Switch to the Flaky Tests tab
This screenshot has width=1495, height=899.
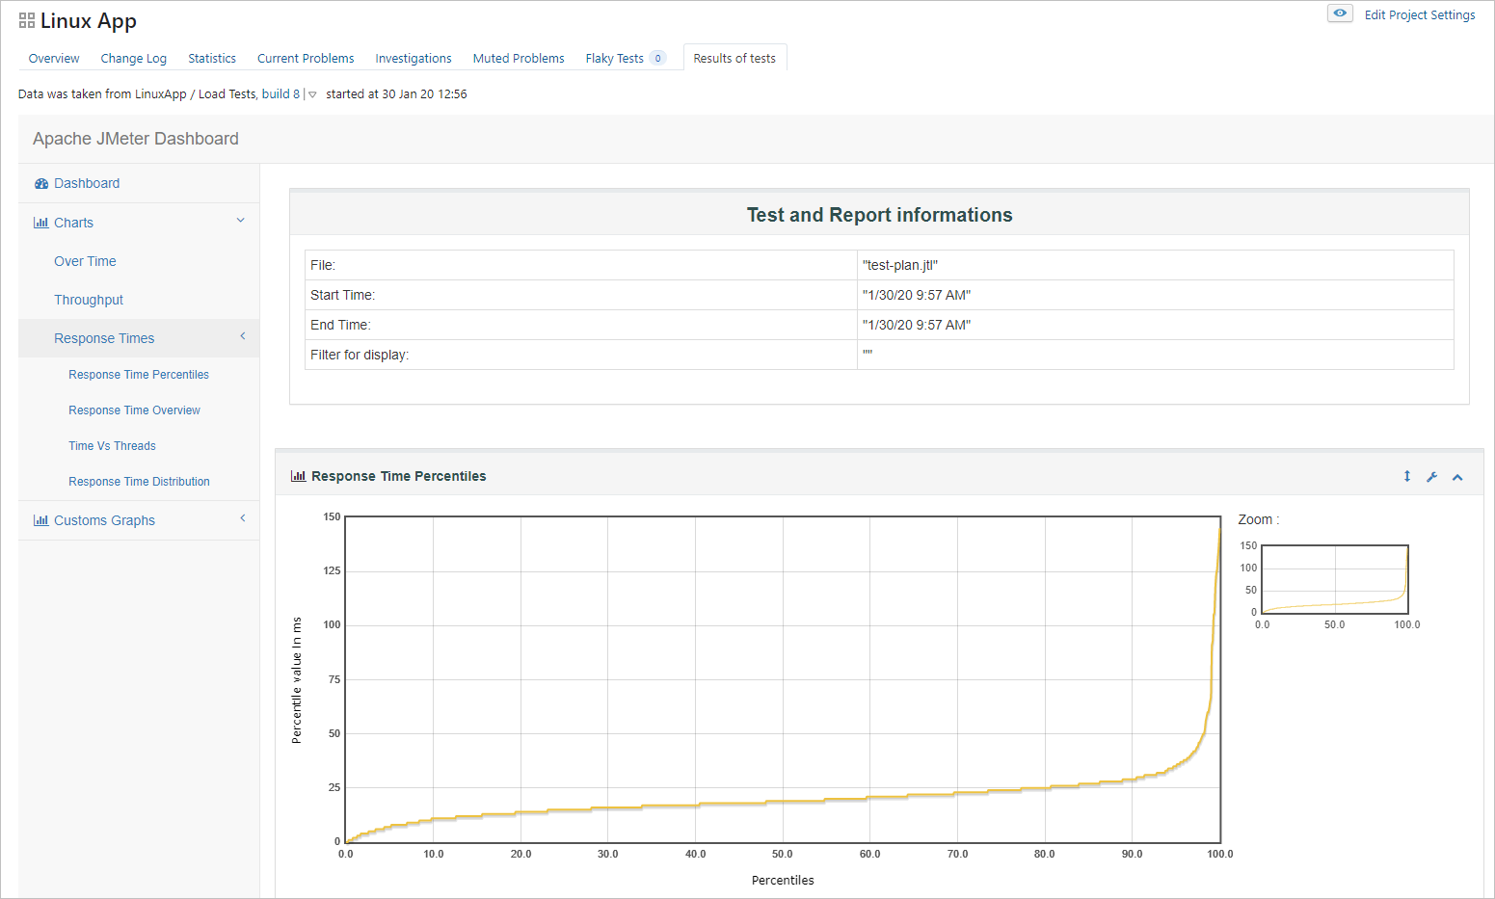614,58
